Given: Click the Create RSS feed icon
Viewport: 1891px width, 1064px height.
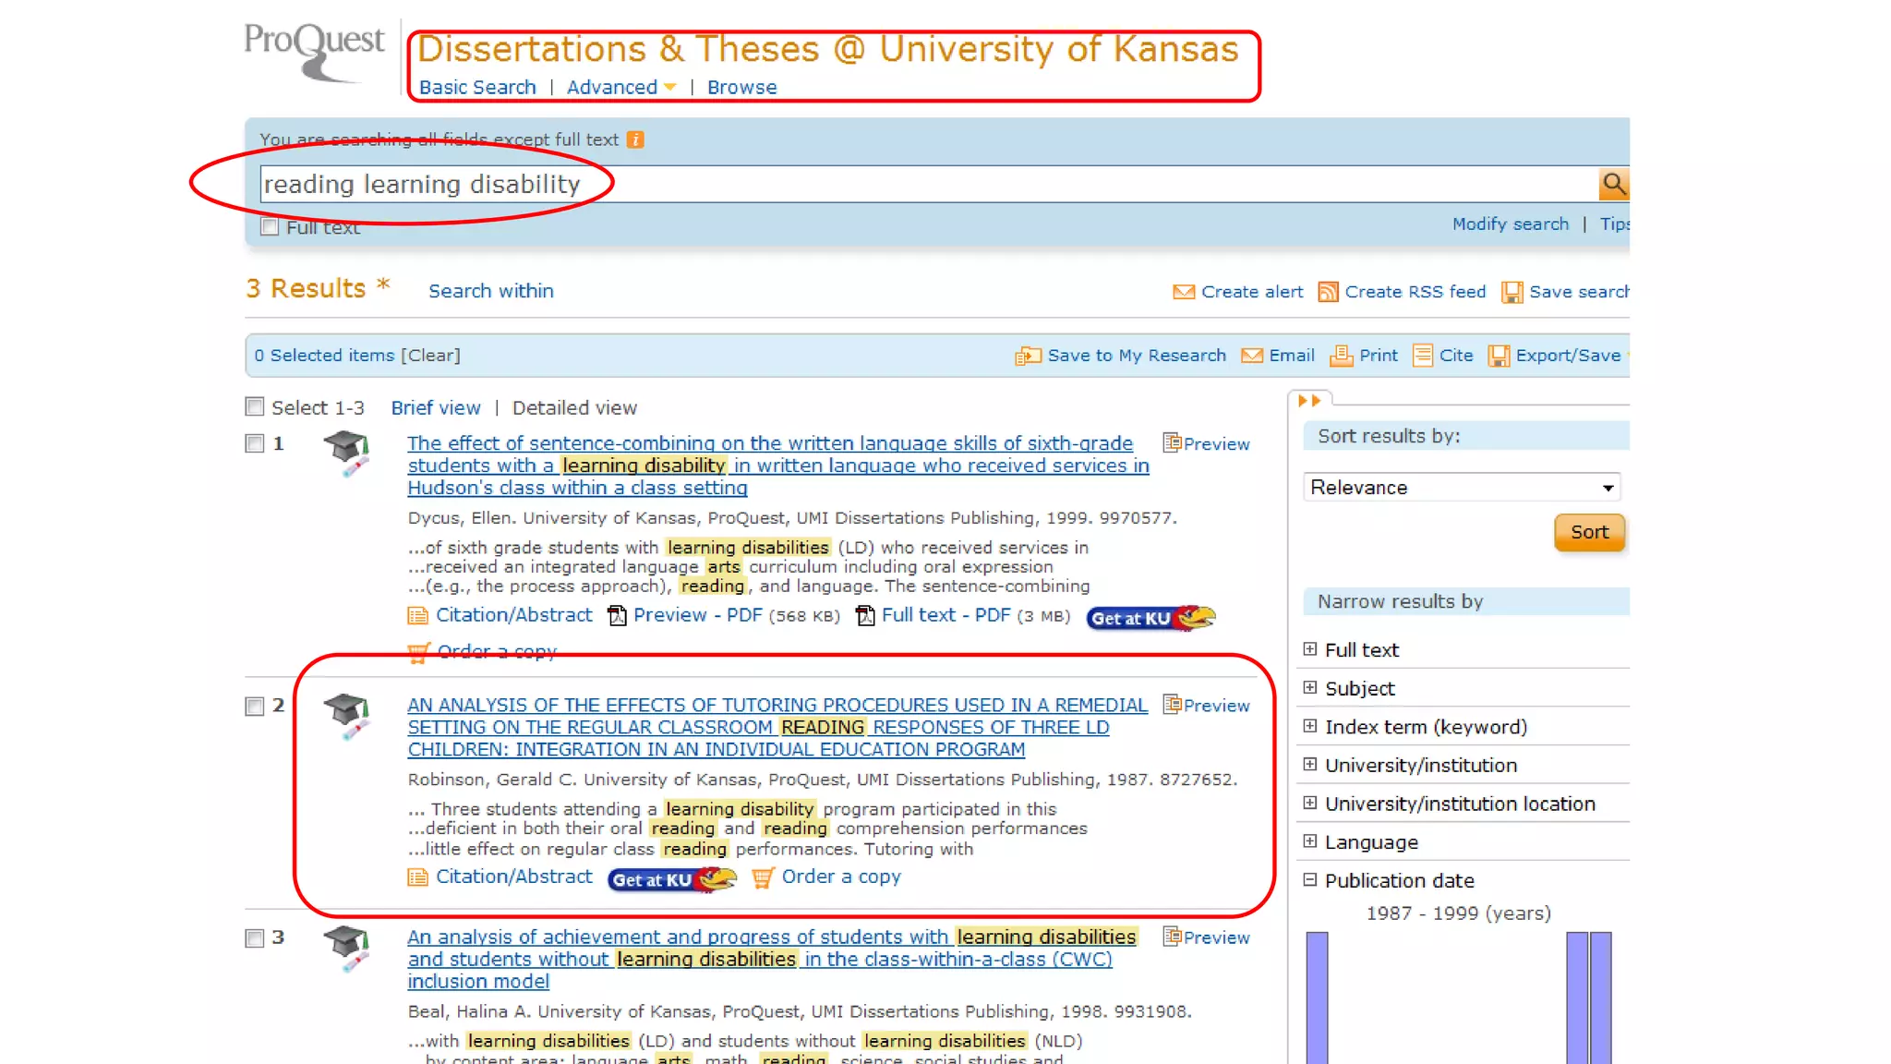Looking at the screenshot, I should tap(1328, 292).
